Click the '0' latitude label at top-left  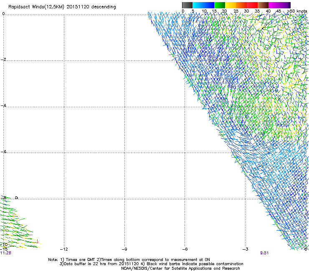3,13
